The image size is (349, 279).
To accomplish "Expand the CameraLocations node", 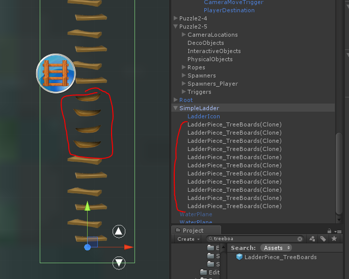I will (x=184, y=35).
